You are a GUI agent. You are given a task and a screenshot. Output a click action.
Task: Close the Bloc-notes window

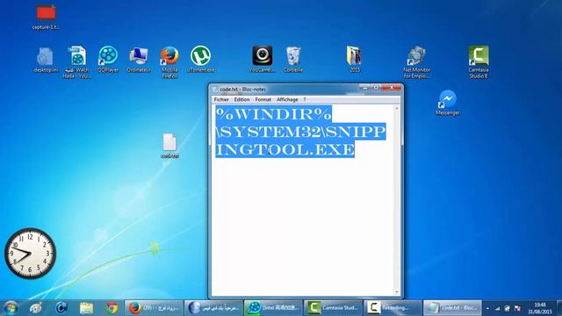coord(392,88)
